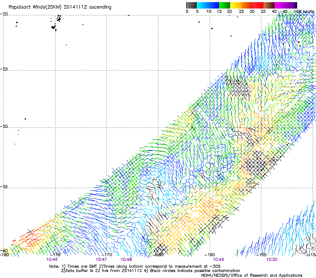Viewport: 316px width, 278px height.
Task: Click the '-25' latitude axis label
Action: (x=4, y=69)
